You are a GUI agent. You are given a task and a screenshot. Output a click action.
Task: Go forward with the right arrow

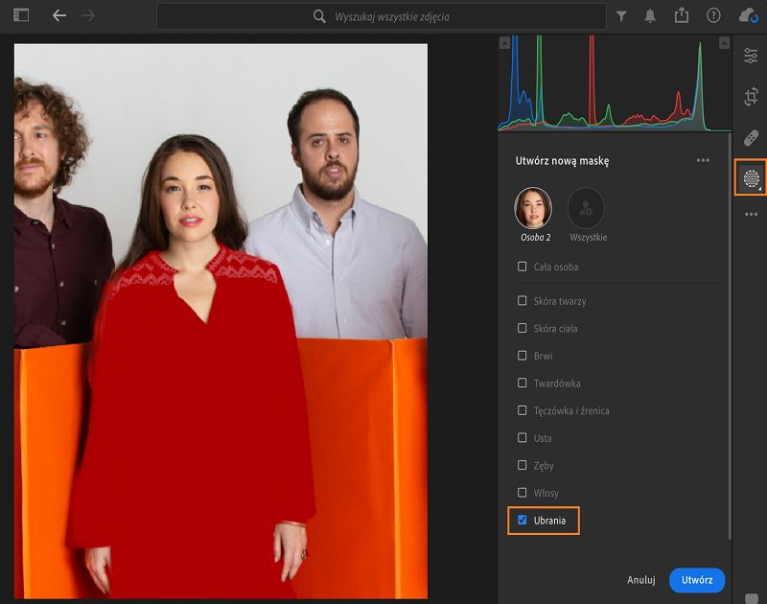88,15
